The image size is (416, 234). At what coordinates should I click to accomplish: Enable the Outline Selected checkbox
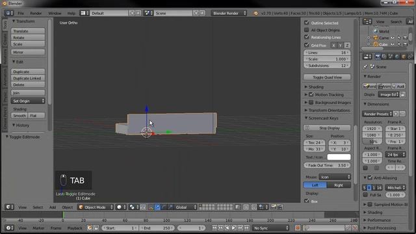(306, 23)
